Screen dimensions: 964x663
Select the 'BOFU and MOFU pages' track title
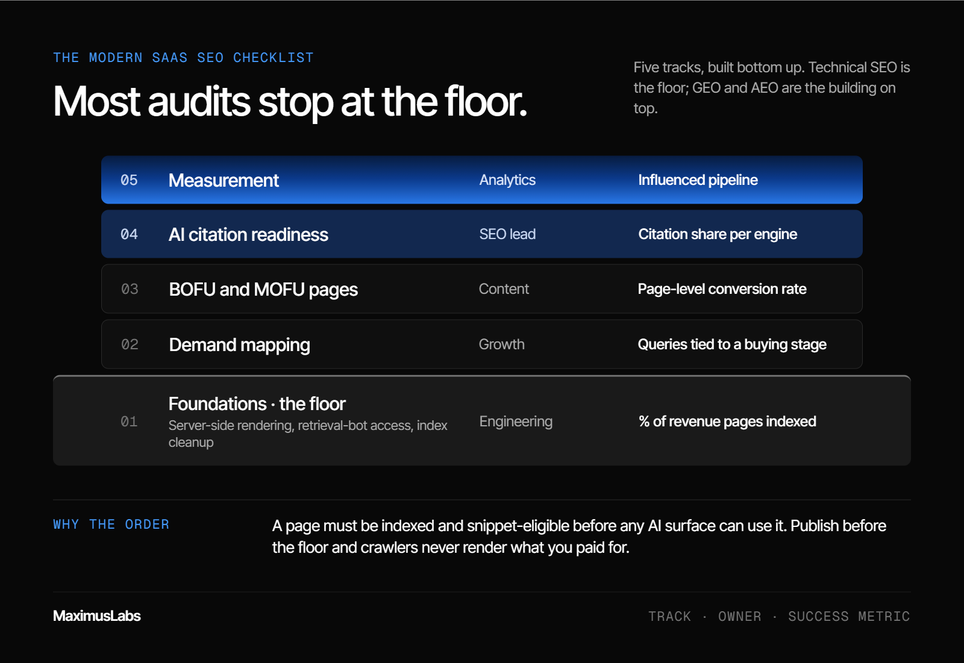[263, 290]
